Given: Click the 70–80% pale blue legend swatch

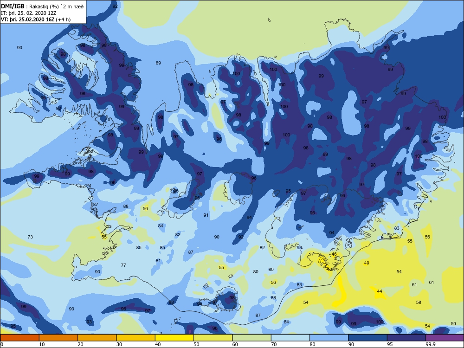Looking at the screenshot, I should tap(290, 338).
